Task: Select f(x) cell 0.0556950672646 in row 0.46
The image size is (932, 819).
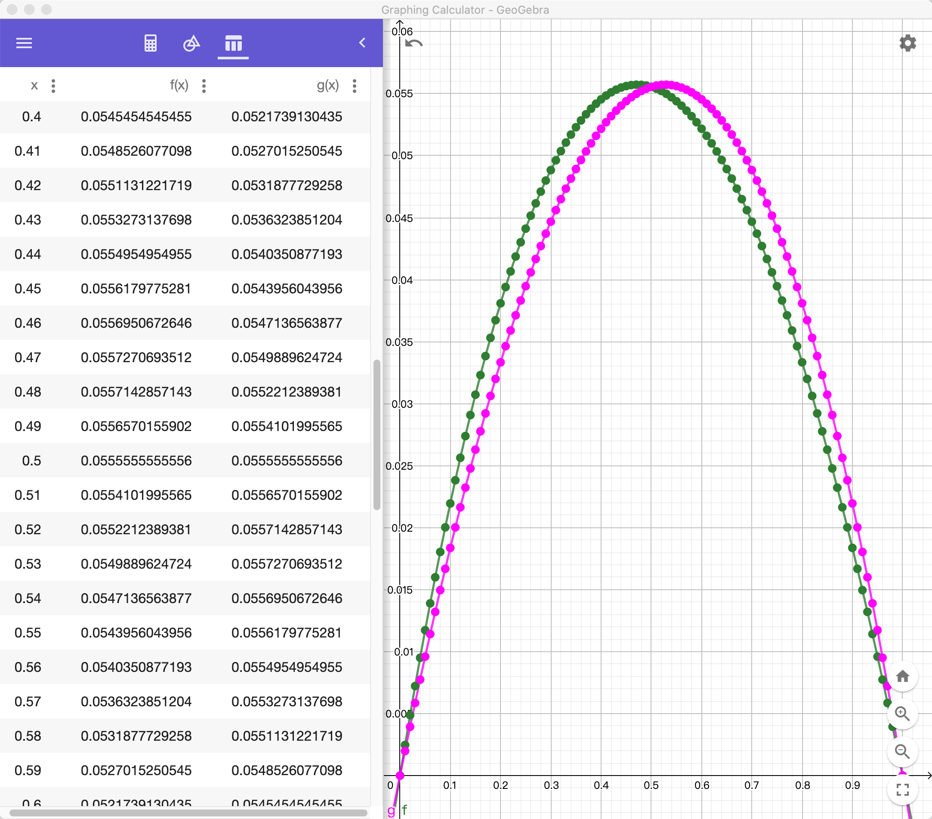Action: click(x=136, y=323)
